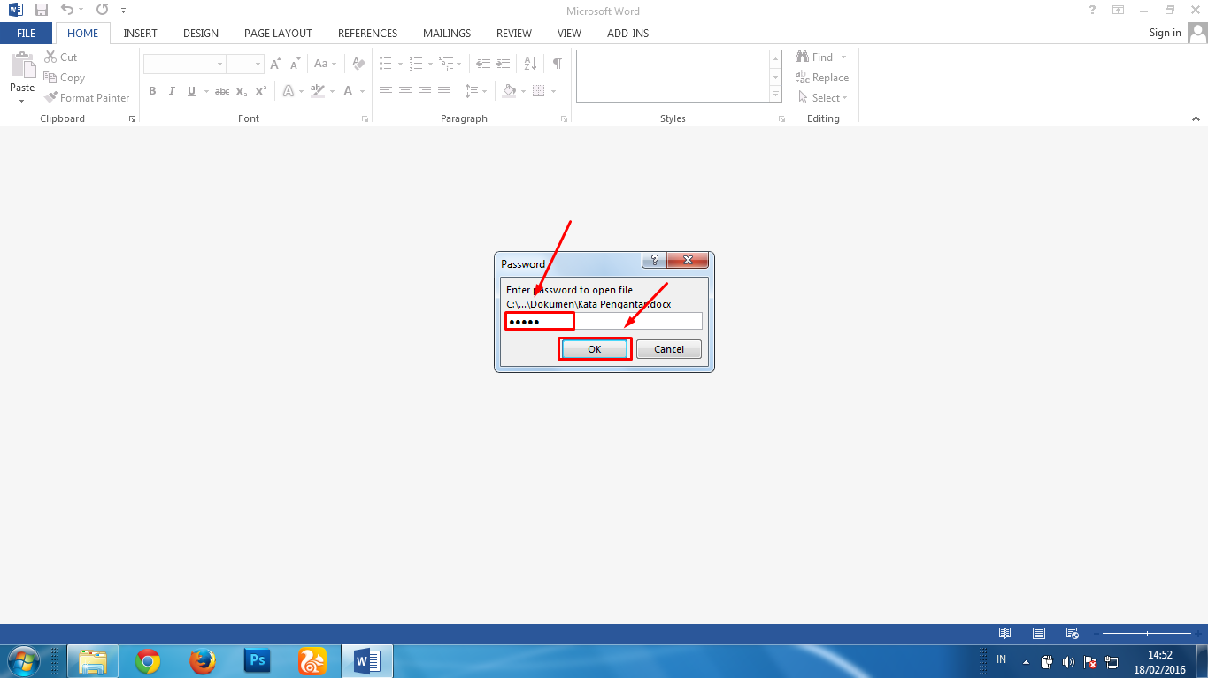Go to the REFERENCES tab

367,34
